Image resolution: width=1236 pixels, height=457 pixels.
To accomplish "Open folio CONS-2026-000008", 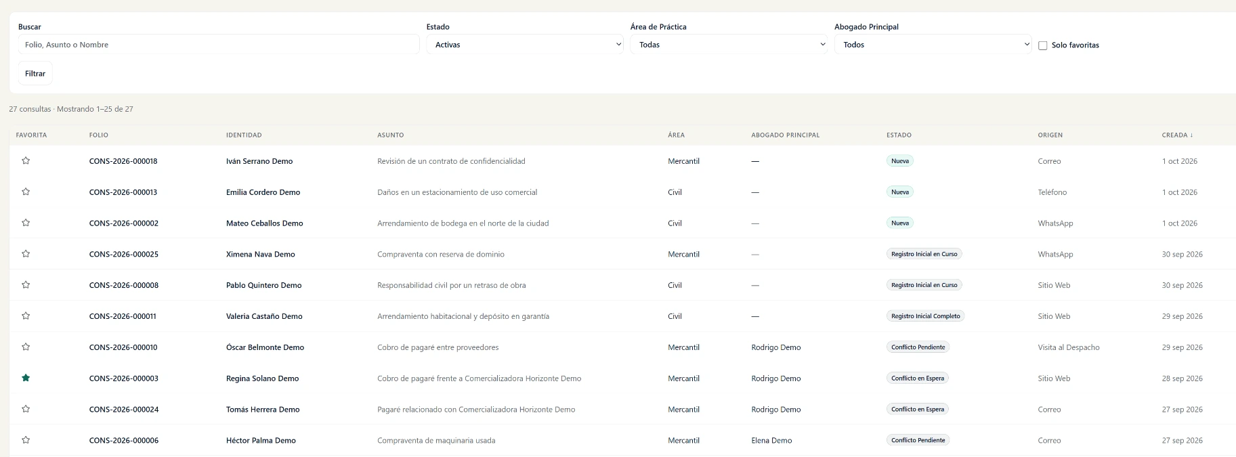I will 124,286.
